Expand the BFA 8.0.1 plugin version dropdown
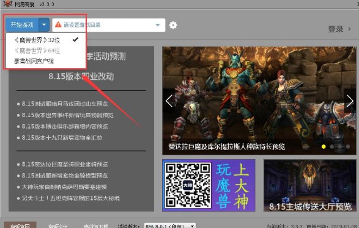 [x=170, y=226]
